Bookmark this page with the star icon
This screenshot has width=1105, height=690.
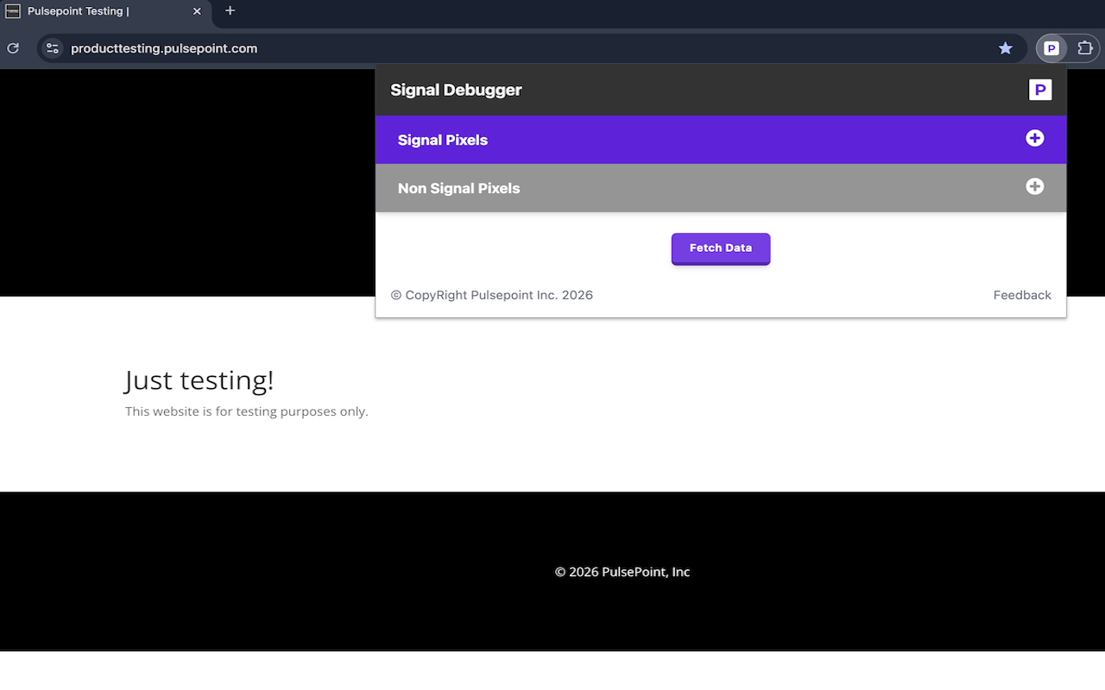pos(1005,48)
